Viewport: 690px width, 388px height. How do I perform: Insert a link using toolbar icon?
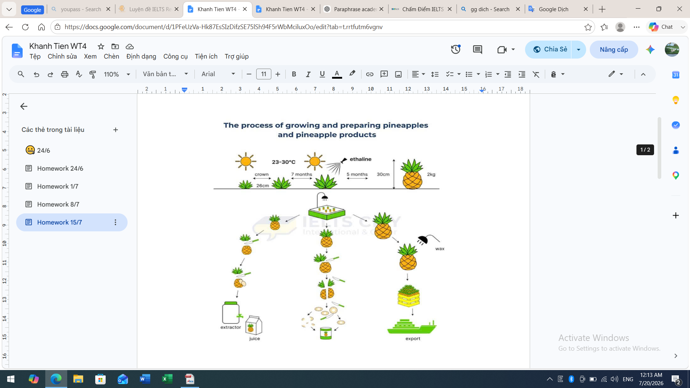369,74
